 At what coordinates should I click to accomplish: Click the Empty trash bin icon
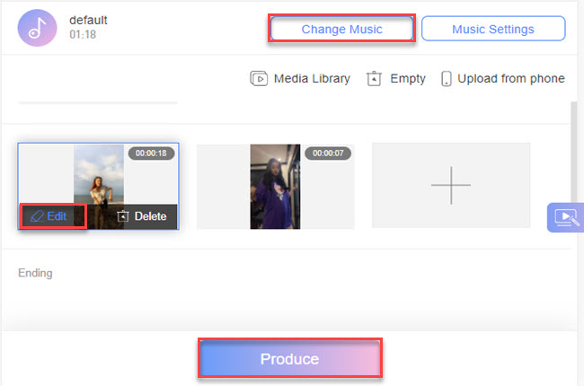point(375,79)
